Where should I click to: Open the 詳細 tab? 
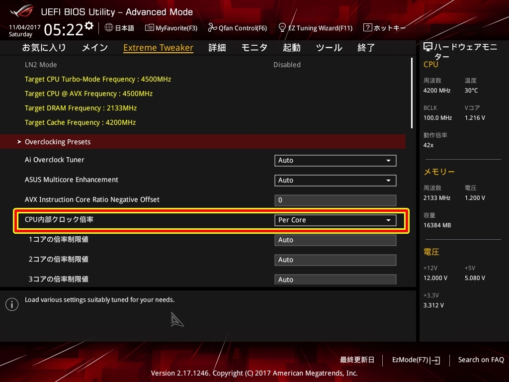tap(217, 48)
